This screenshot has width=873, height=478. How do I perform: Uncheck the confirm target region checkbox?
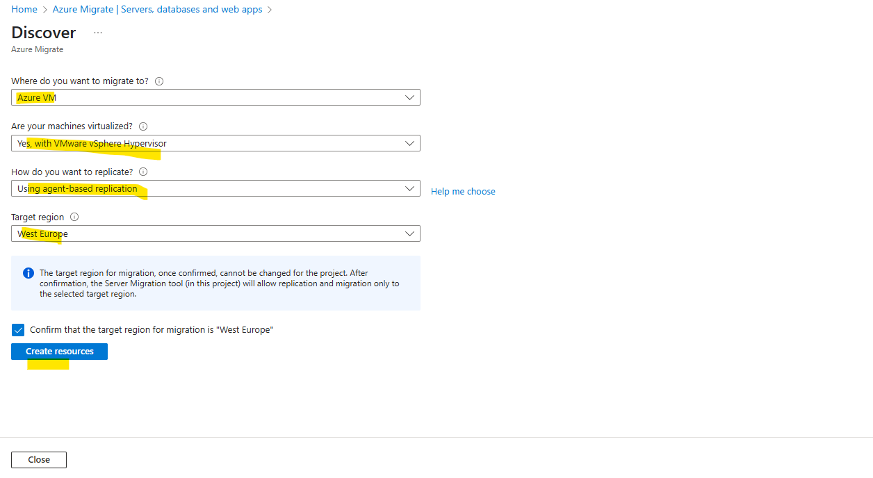[18, 330]
